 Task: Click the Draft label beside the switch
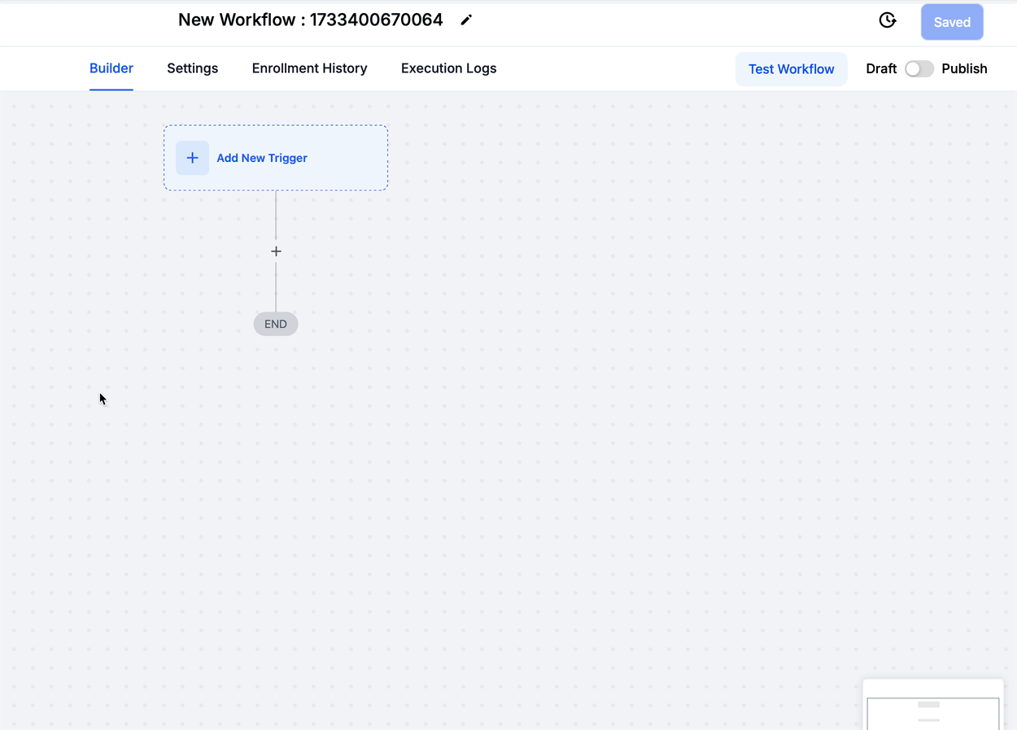(x=881, y=69)
